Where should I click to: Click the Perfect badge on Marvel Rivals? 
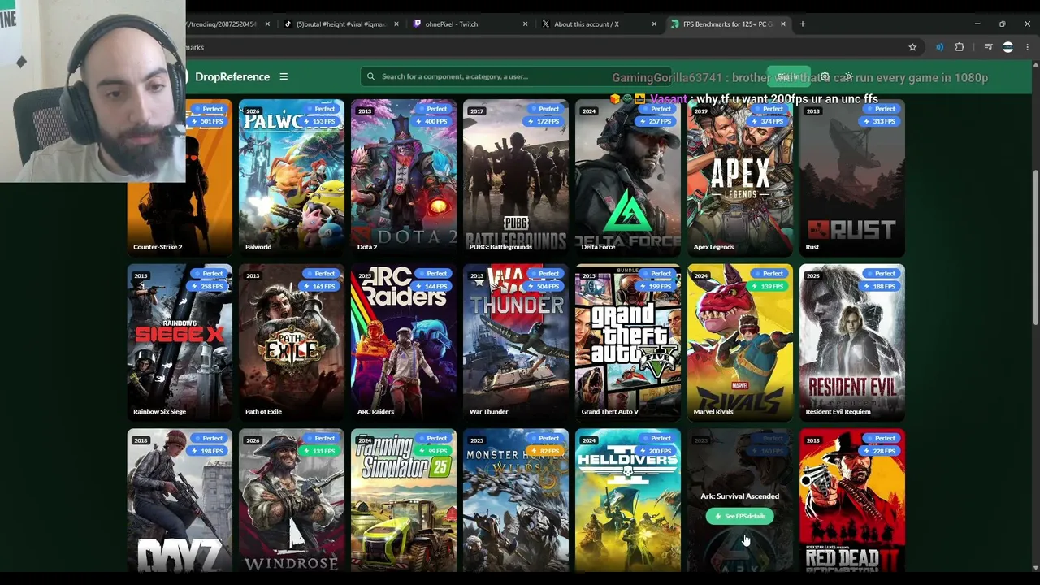(769, 274)
